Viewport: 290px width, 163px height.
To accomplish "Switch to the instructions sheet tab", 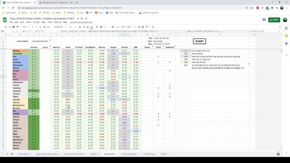I will tap(24, 154).
